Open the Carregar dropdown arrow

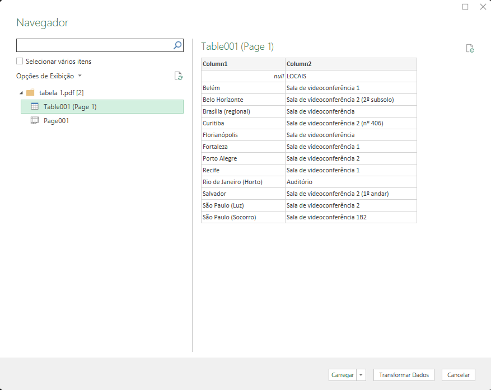coord(361,375)
